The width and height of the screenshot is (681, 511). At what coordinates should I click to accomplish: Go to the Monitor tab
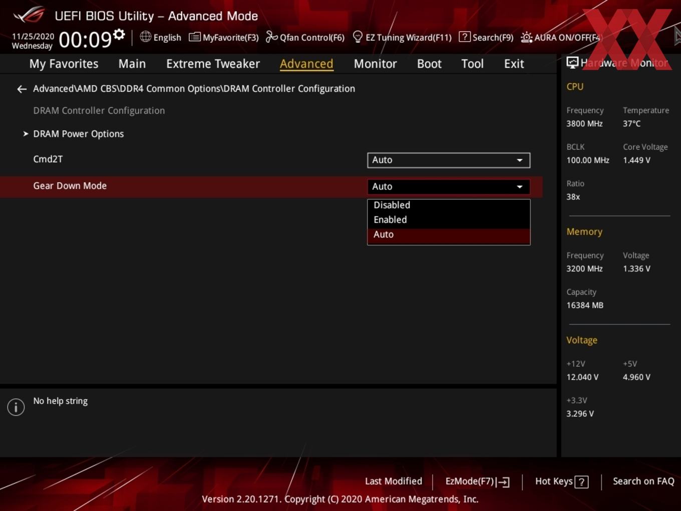pyautogui.click(x=375, y=64)
